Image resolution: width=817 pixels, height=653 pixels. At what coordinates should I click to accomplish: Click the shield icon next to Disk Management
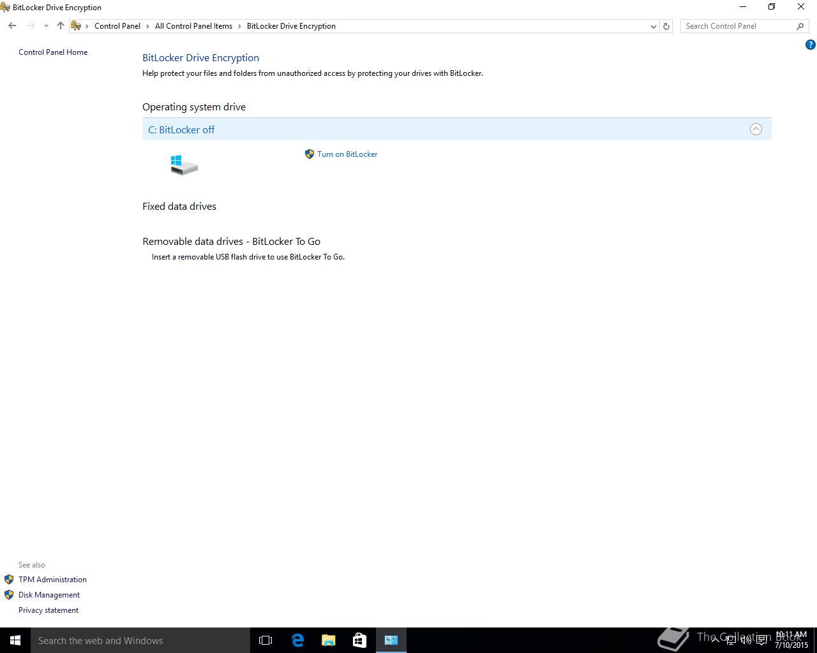[x=9, y=595]
